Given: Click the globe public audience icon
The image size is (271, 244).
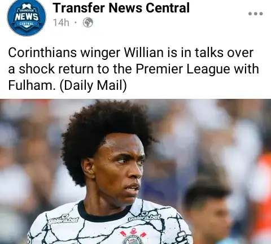Looking at the screenshot, I should [x=88, y=23].
